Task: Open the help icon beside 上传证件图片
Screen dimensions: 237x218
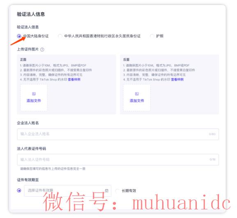Action: 42,50
